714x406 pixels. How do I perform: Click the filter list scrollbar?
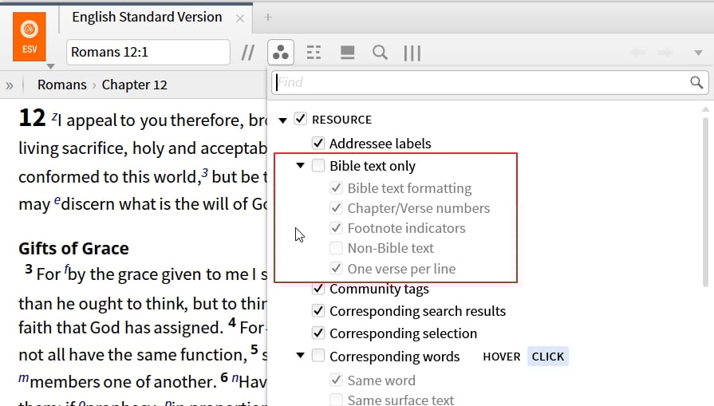705,201
